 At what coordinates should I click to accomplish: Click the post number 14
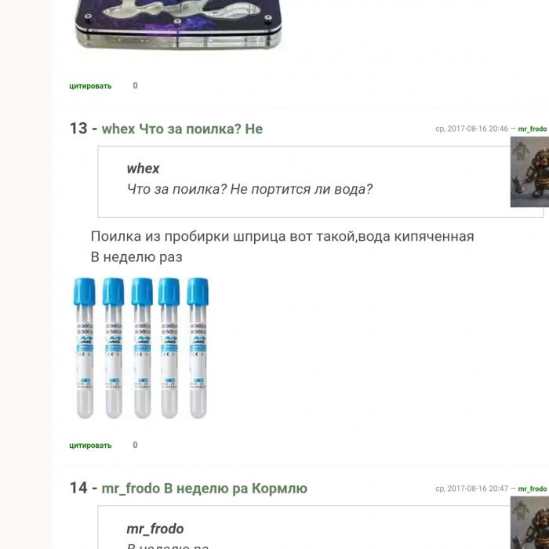pyautogui.click(x=78, y=488)
